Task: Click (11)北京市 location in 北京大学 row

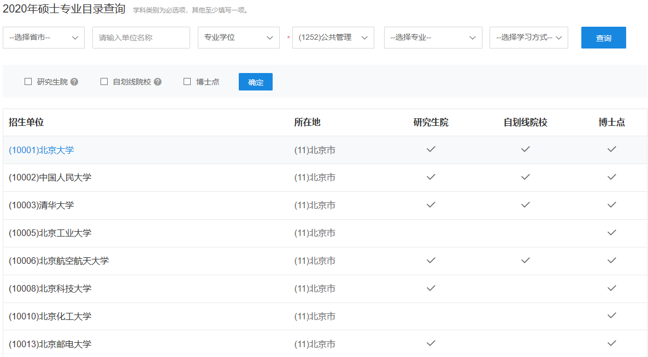Action: click(x=315, y=150)
